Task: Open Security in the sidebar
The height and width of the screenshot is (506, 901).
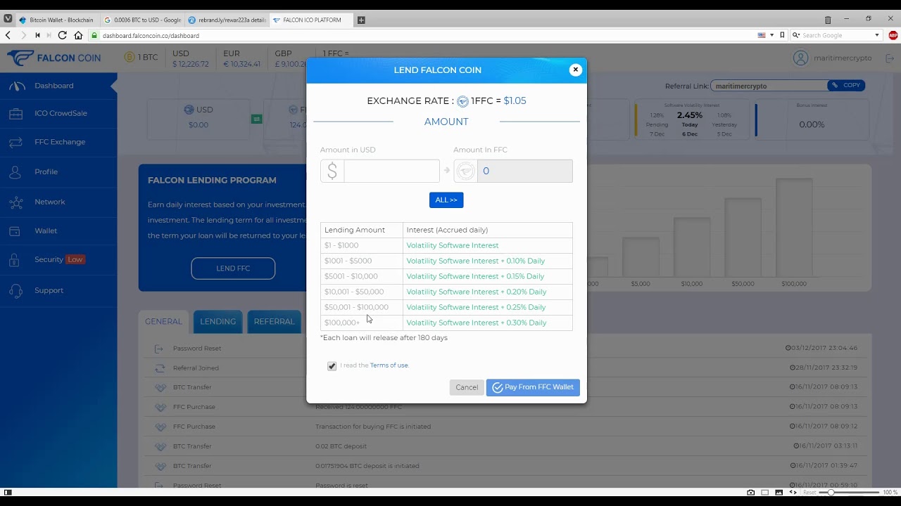Action: pyautogui.click(x=58, y=259)
